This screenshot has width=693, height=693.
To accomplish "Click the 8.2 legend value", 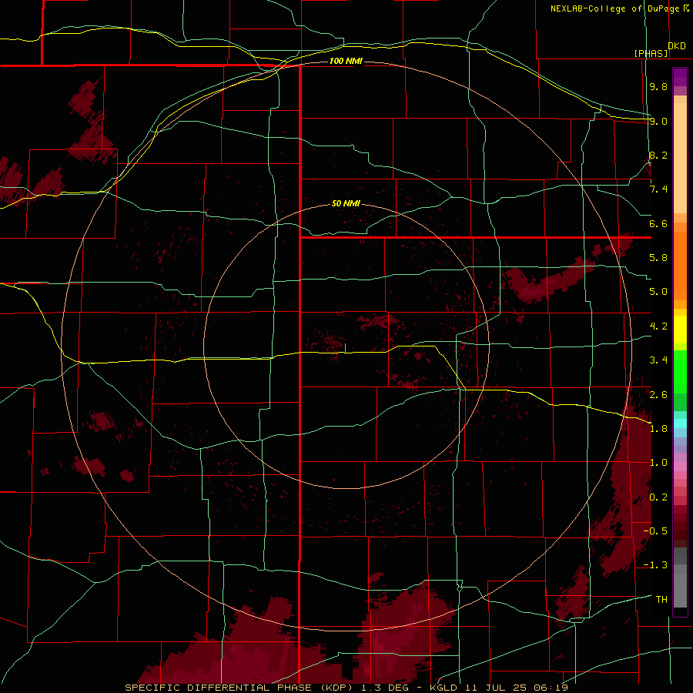I will [x=658, y=155].
